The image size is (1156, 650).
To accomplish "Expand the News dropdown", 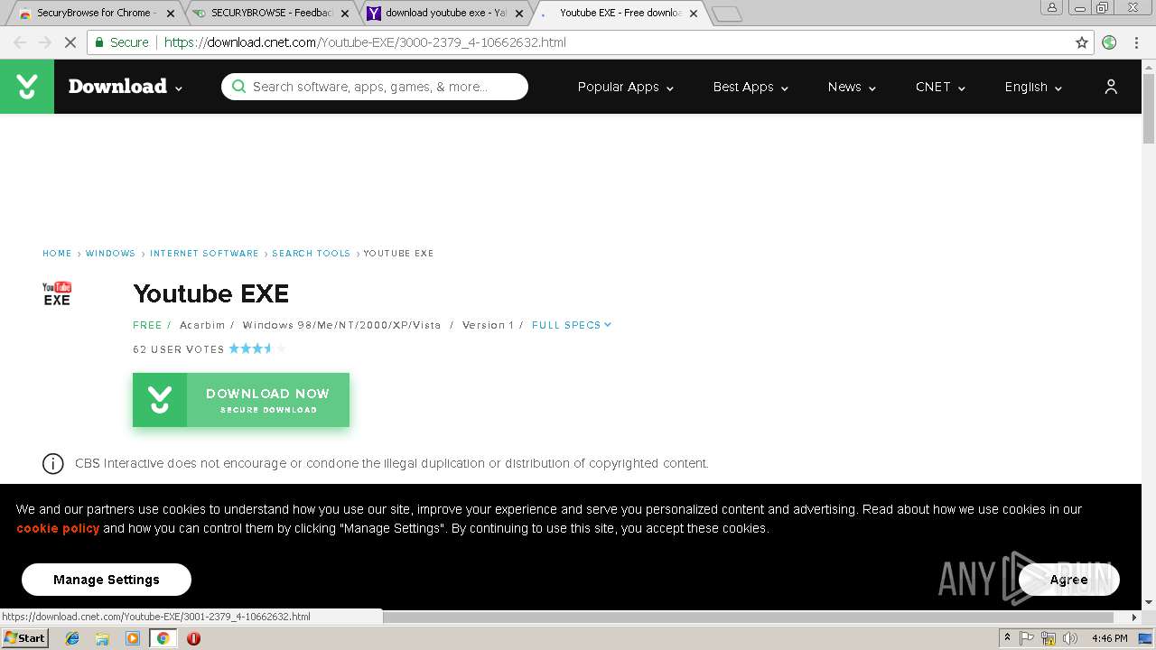I will point(852,87).
